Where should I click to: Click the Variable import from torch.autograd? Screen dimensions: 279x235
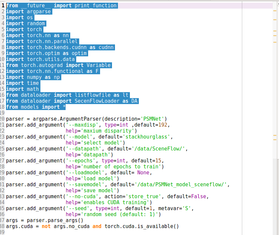pos(99,65)
